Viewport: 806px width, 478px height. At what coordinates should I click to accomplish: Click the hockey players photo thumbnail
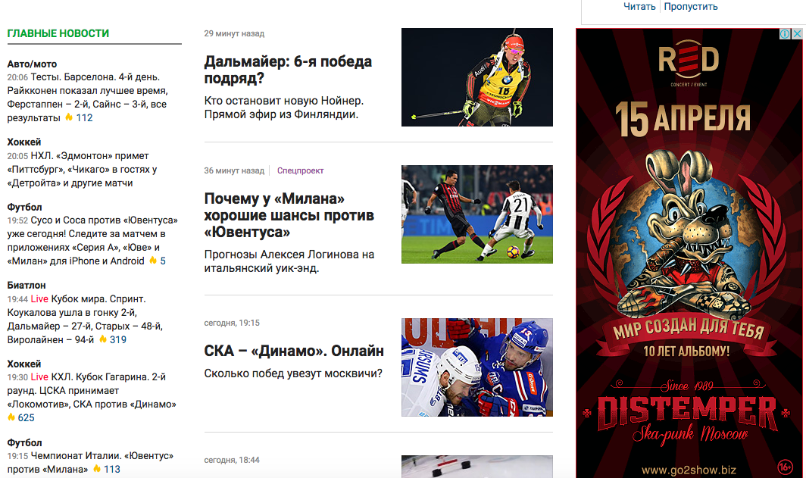click(x=477, y=367)
